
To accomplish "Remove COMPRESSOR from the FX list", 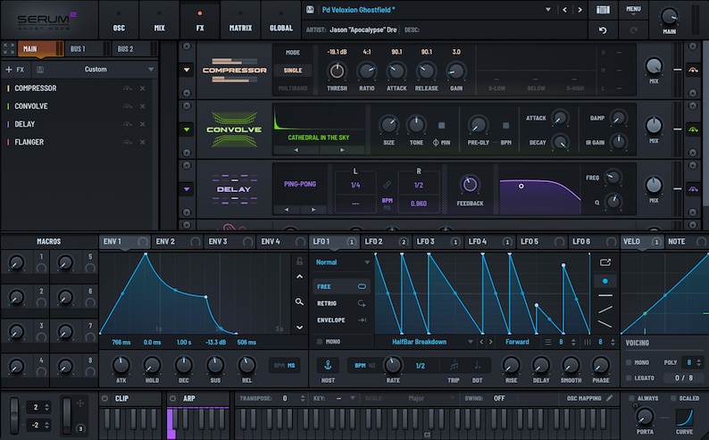I will click(143, 88).
